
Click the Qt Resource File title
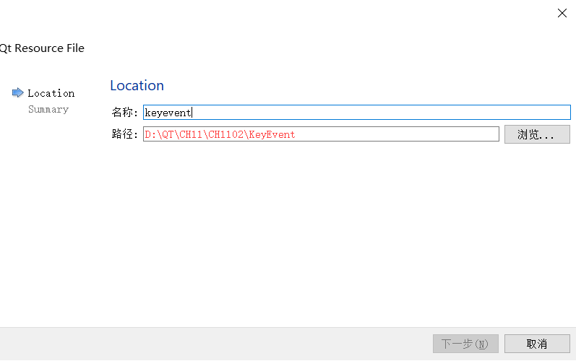tap(42, 48)
